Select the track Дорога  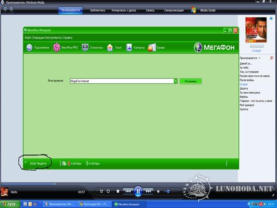click(x=244, y=88)
